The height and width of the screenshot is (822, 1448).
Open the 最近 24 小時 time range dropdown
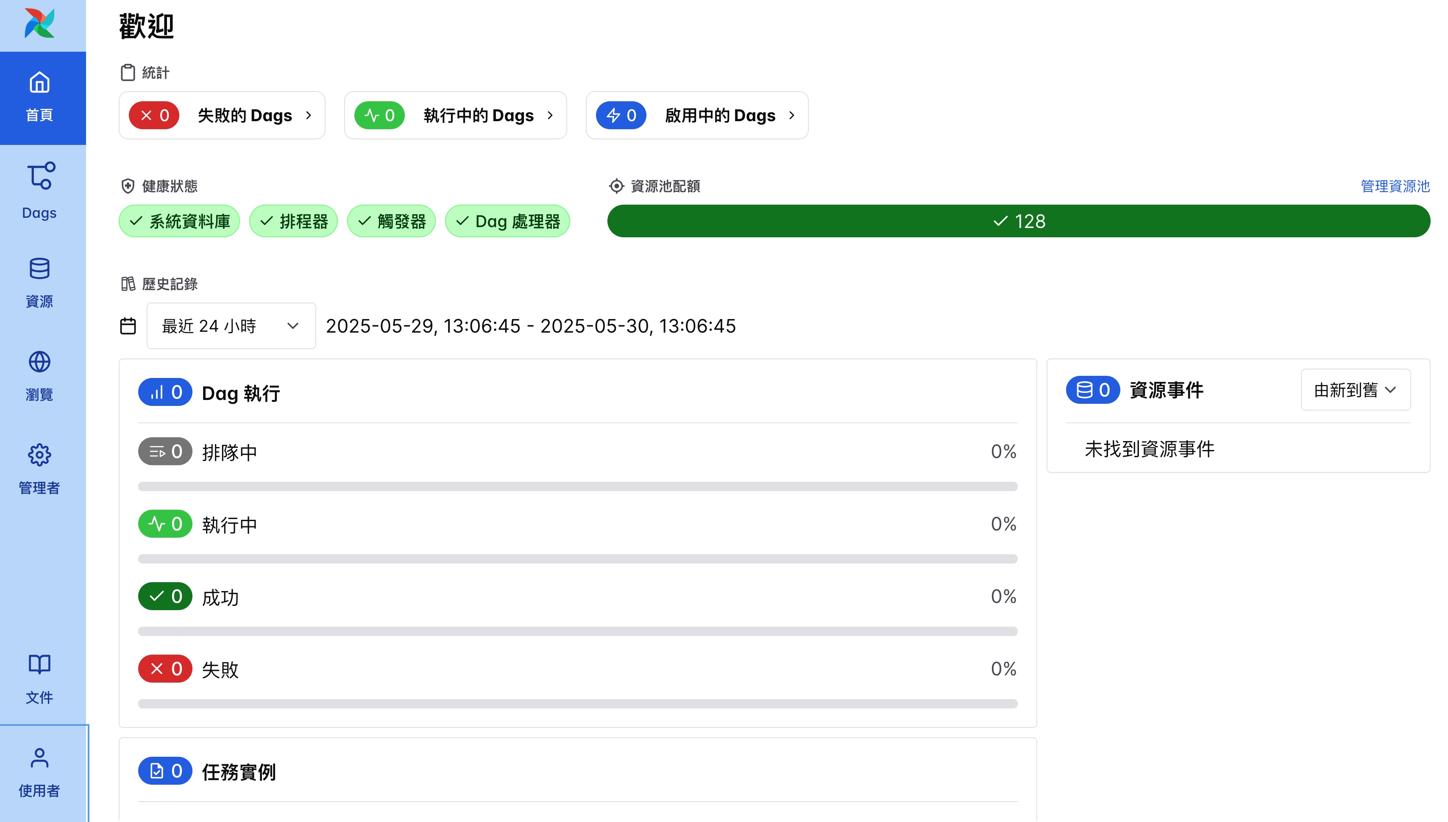(231, 326)
